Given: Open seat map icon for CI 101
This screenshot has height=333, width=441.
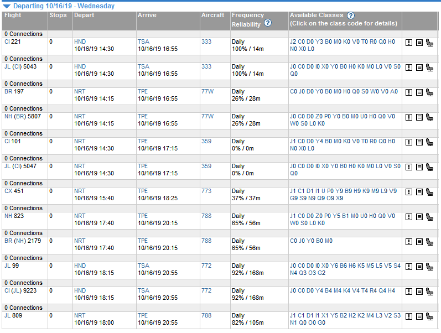Looking at the screenshot, I should [x=429, y=142].
